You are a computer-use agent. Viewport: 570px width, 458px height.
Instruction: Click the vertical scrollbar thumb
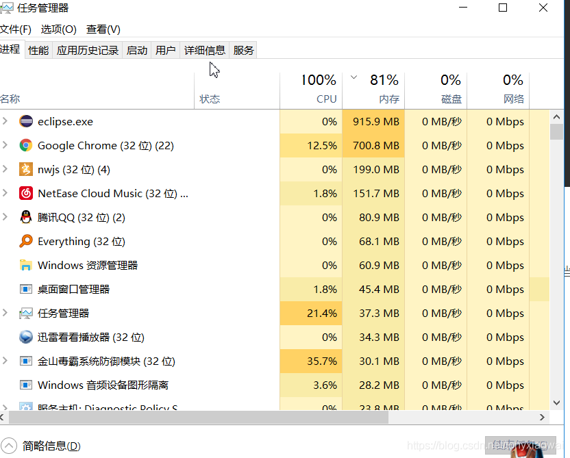(x=556, y=132)
